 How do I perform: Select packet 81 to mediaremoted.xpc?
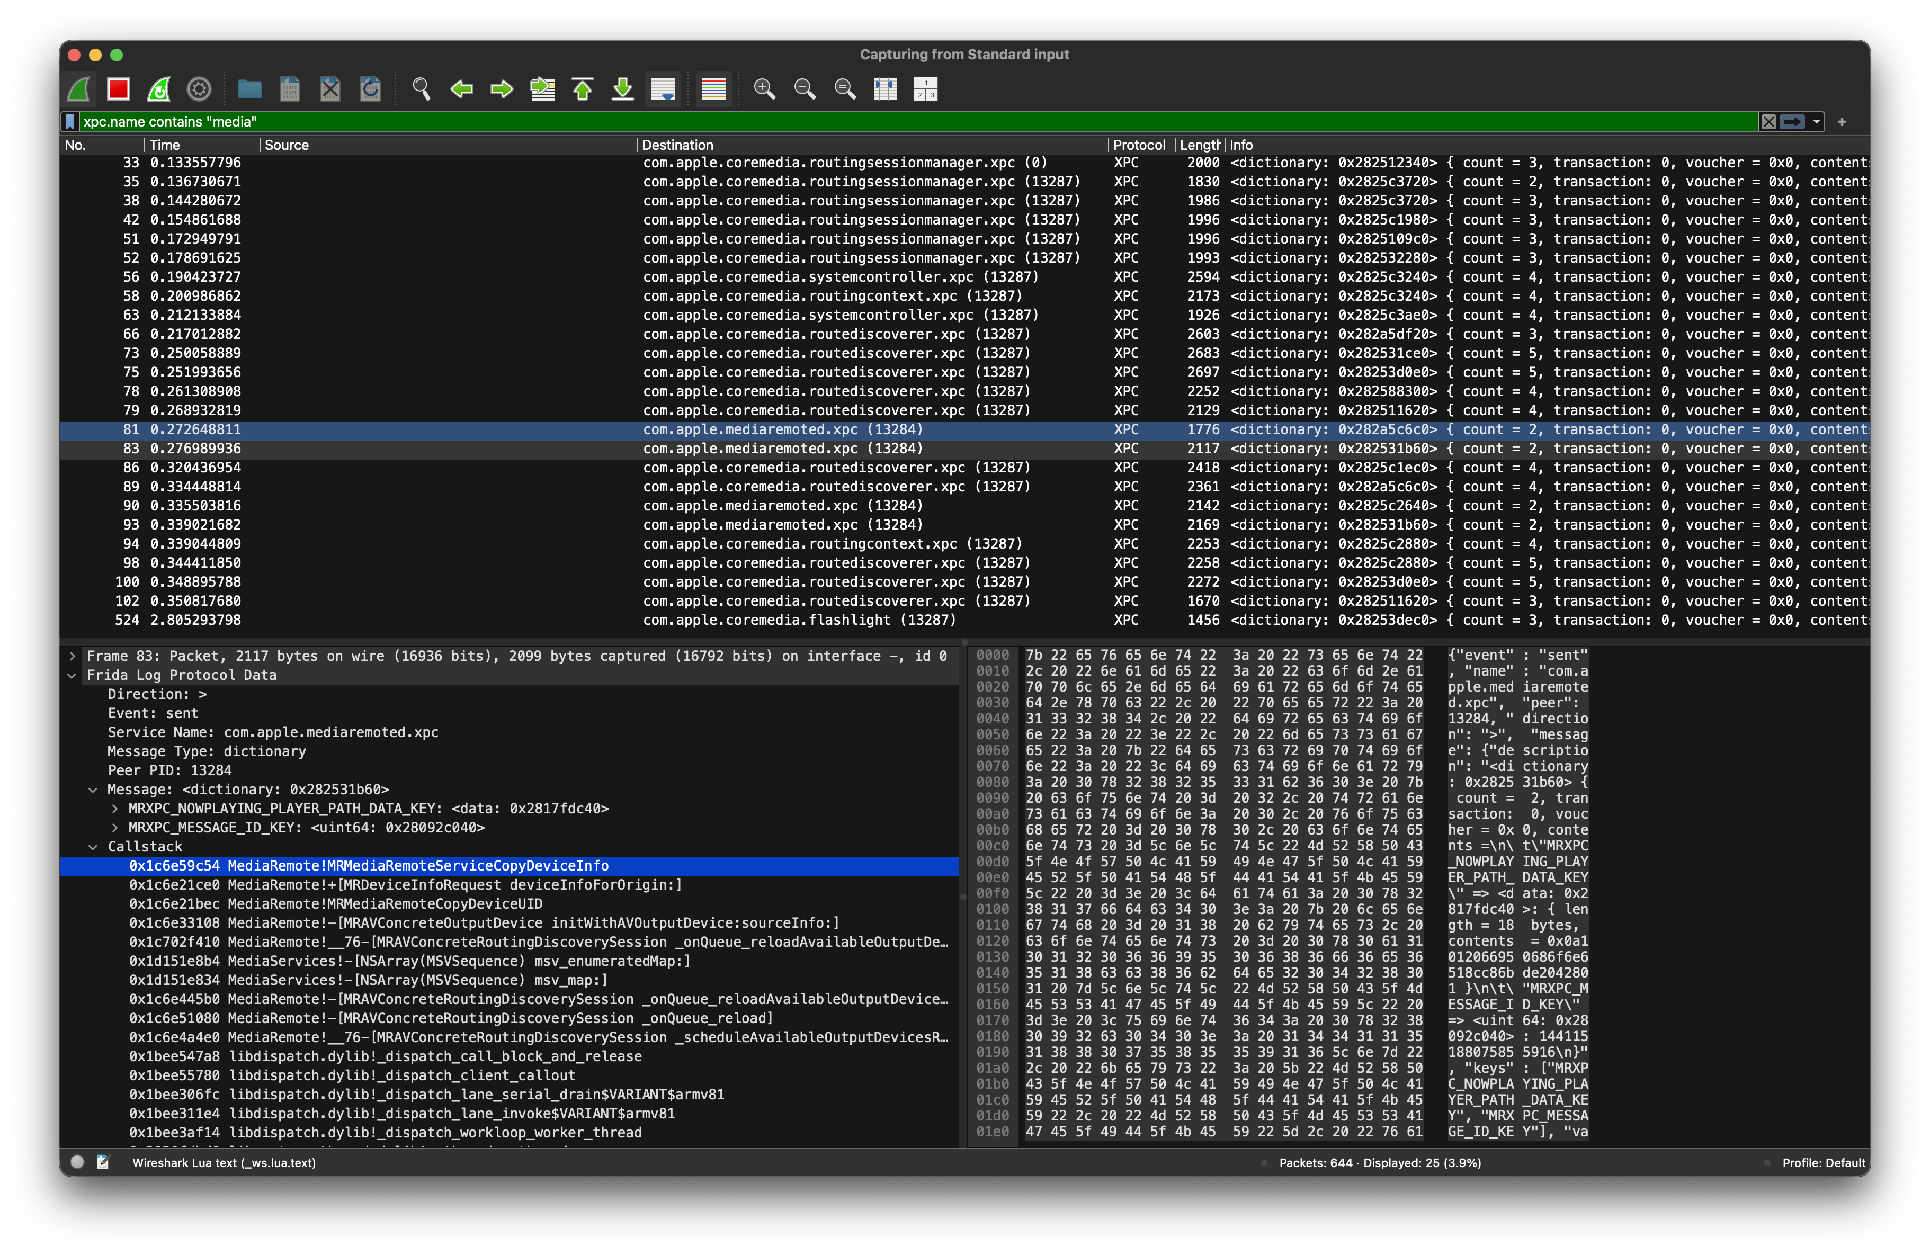tap(965, 429)
